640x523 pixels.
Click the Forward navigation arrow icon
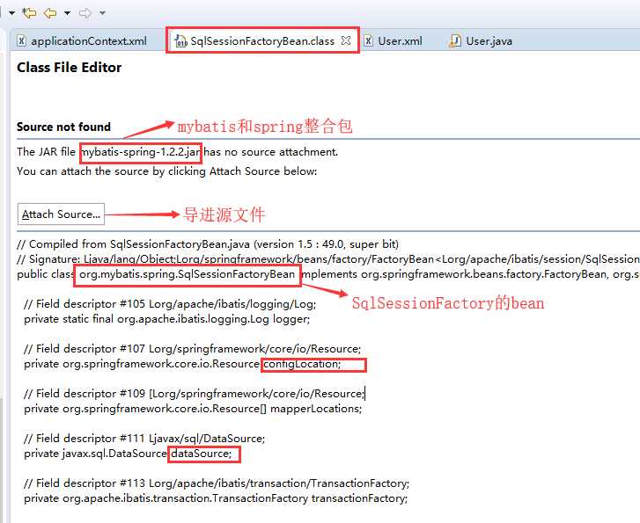(x=85, y=13)
